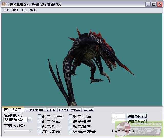Open the 選項 menu
The width and height of the screenshot is (164, 138).
pyautogui.click(x=15, y=10)
